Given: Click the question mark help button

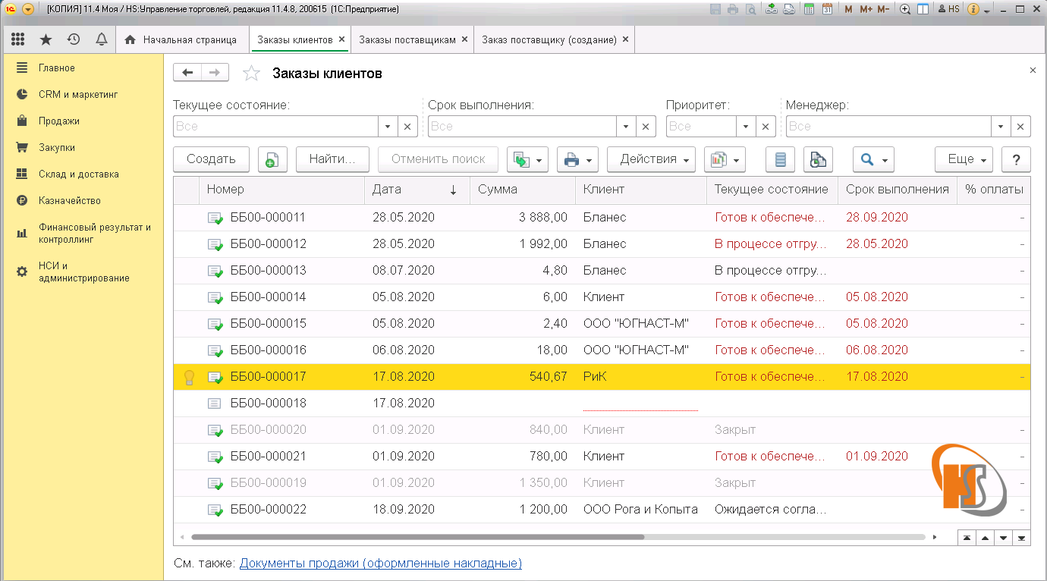Looking at the screenshot, I should (x=1016, y=159).
